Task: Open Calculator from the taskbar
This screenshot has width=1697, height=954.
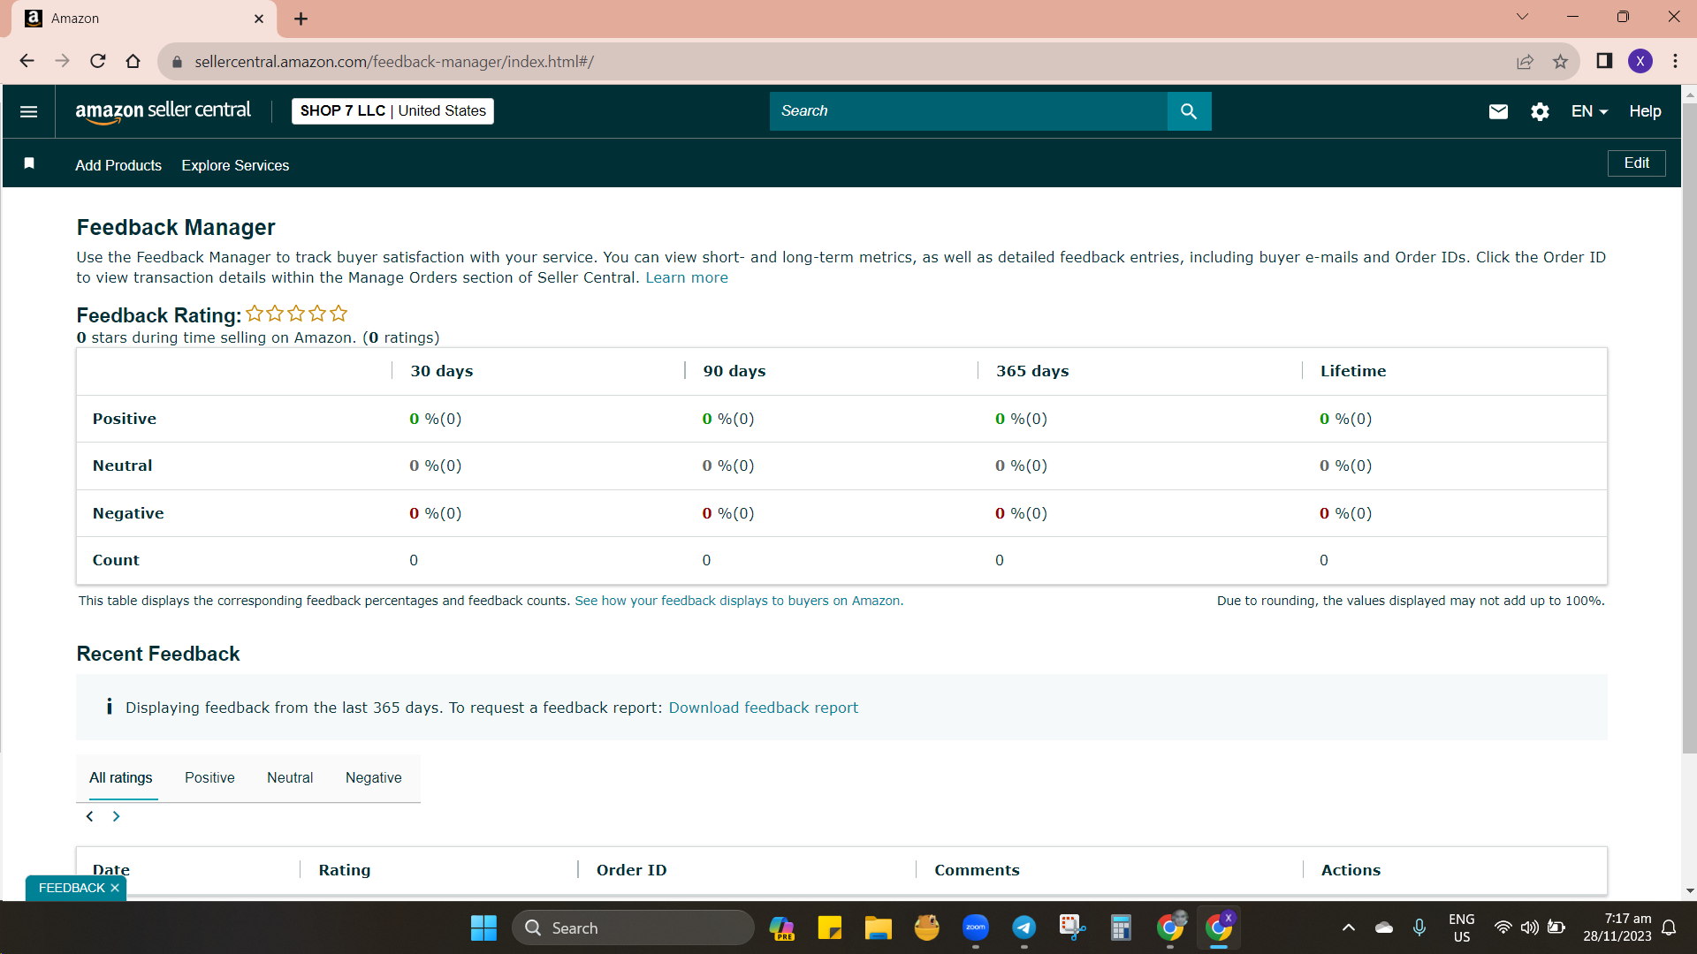Action: (1121, 927)
